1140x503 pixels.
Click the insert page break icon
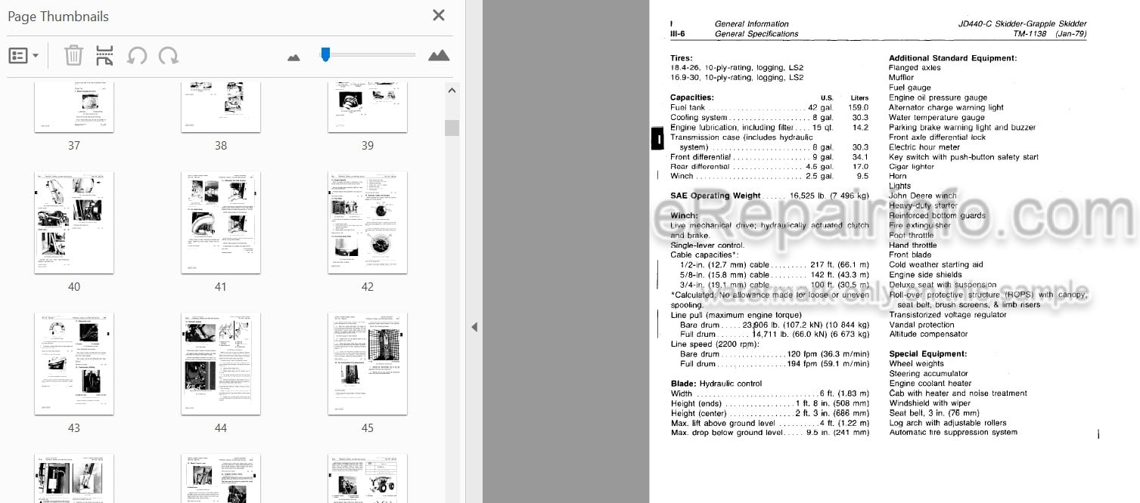[104, 55]
